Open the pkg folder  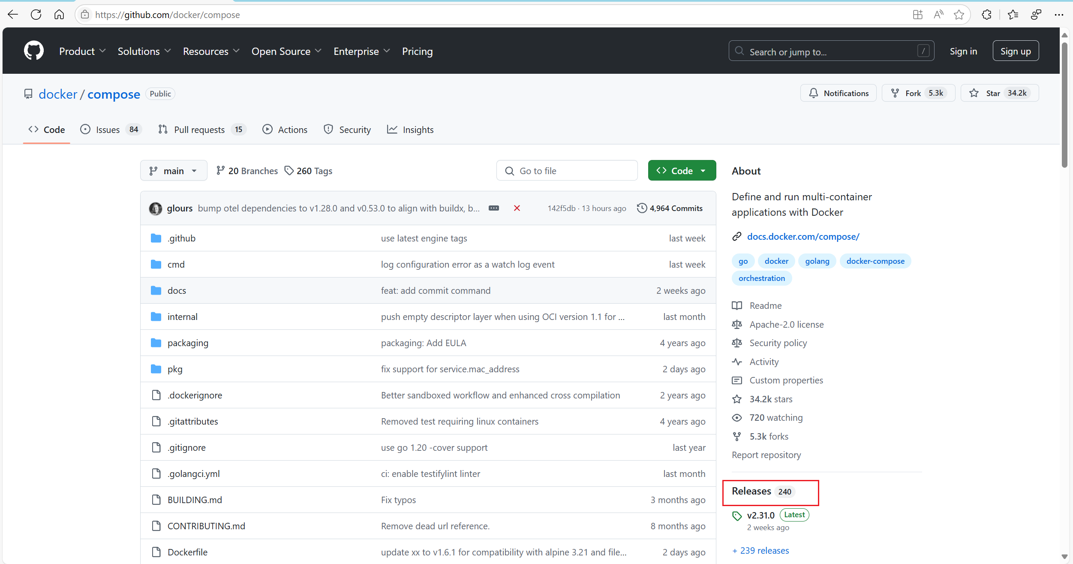175,369
